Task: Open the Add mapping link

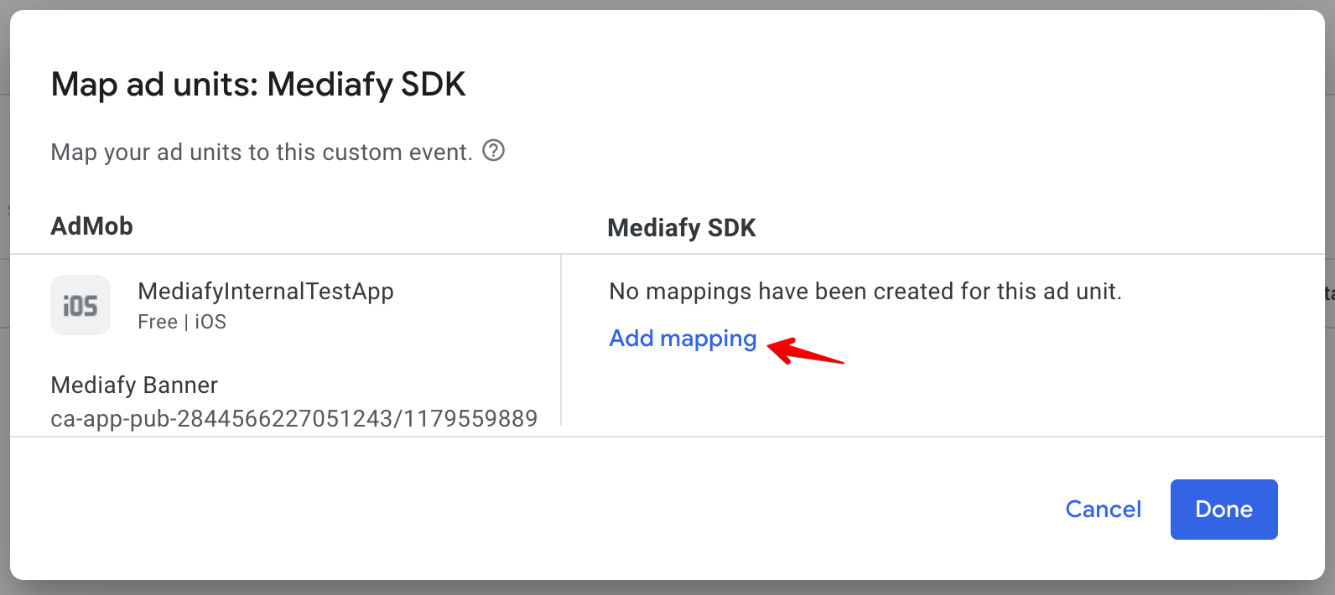Action: [683, 339]
